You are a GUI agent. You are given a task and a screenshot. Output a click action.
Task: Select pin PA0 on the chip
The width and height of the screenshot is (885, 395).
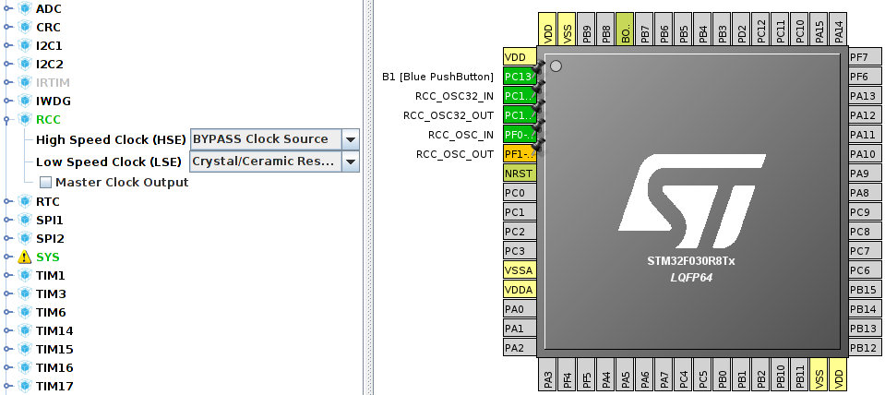(x=520, y=308)
